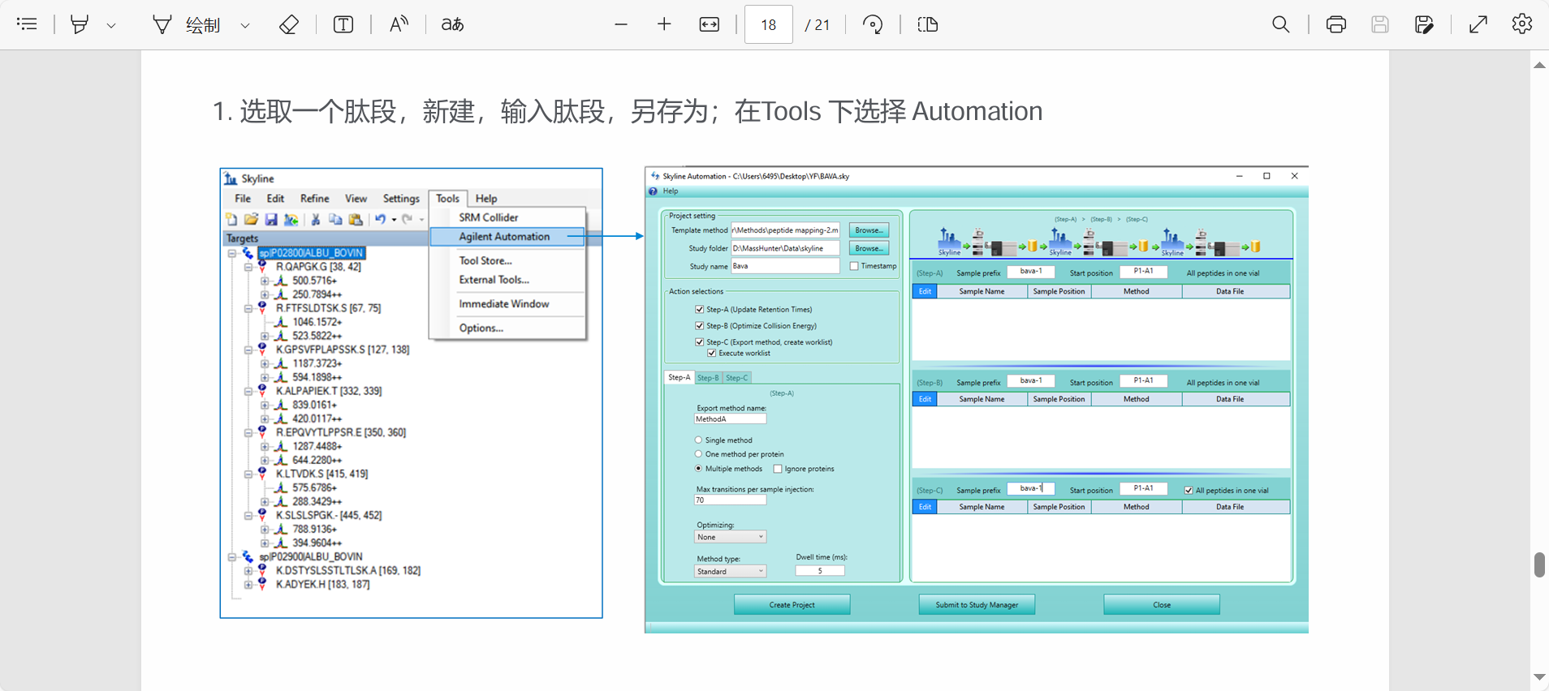The width and height of the screenshot is (1549, 691).
Task: Open search in the PDF
Action: tap(1280, 24)
